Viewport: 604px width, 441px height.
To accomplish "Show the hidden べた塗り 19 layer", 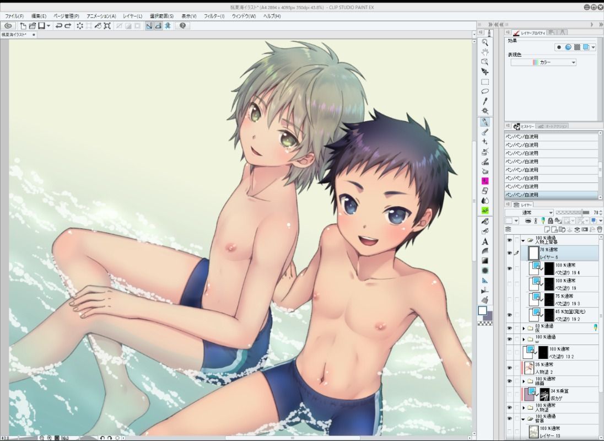I will (x=509, y=284).
